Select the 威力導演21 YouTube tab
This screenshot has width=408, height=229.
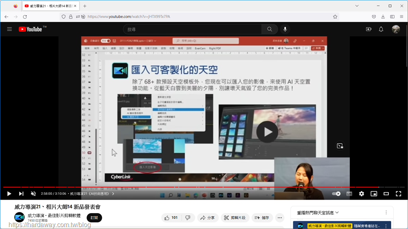pos(51,6)
